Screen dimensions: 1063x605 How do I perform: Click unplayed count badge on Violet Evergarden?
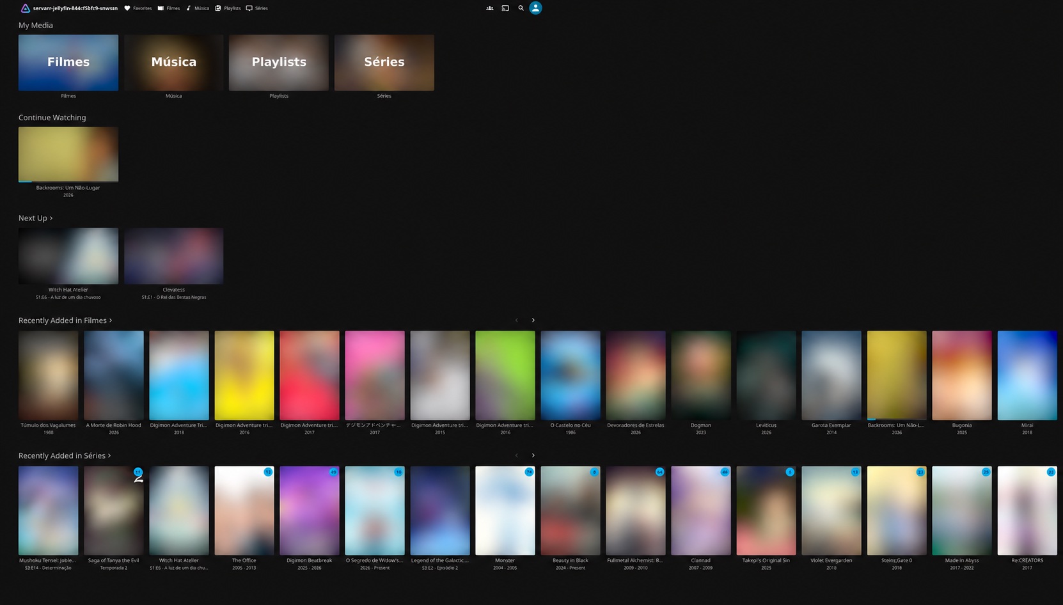(855, 472)
